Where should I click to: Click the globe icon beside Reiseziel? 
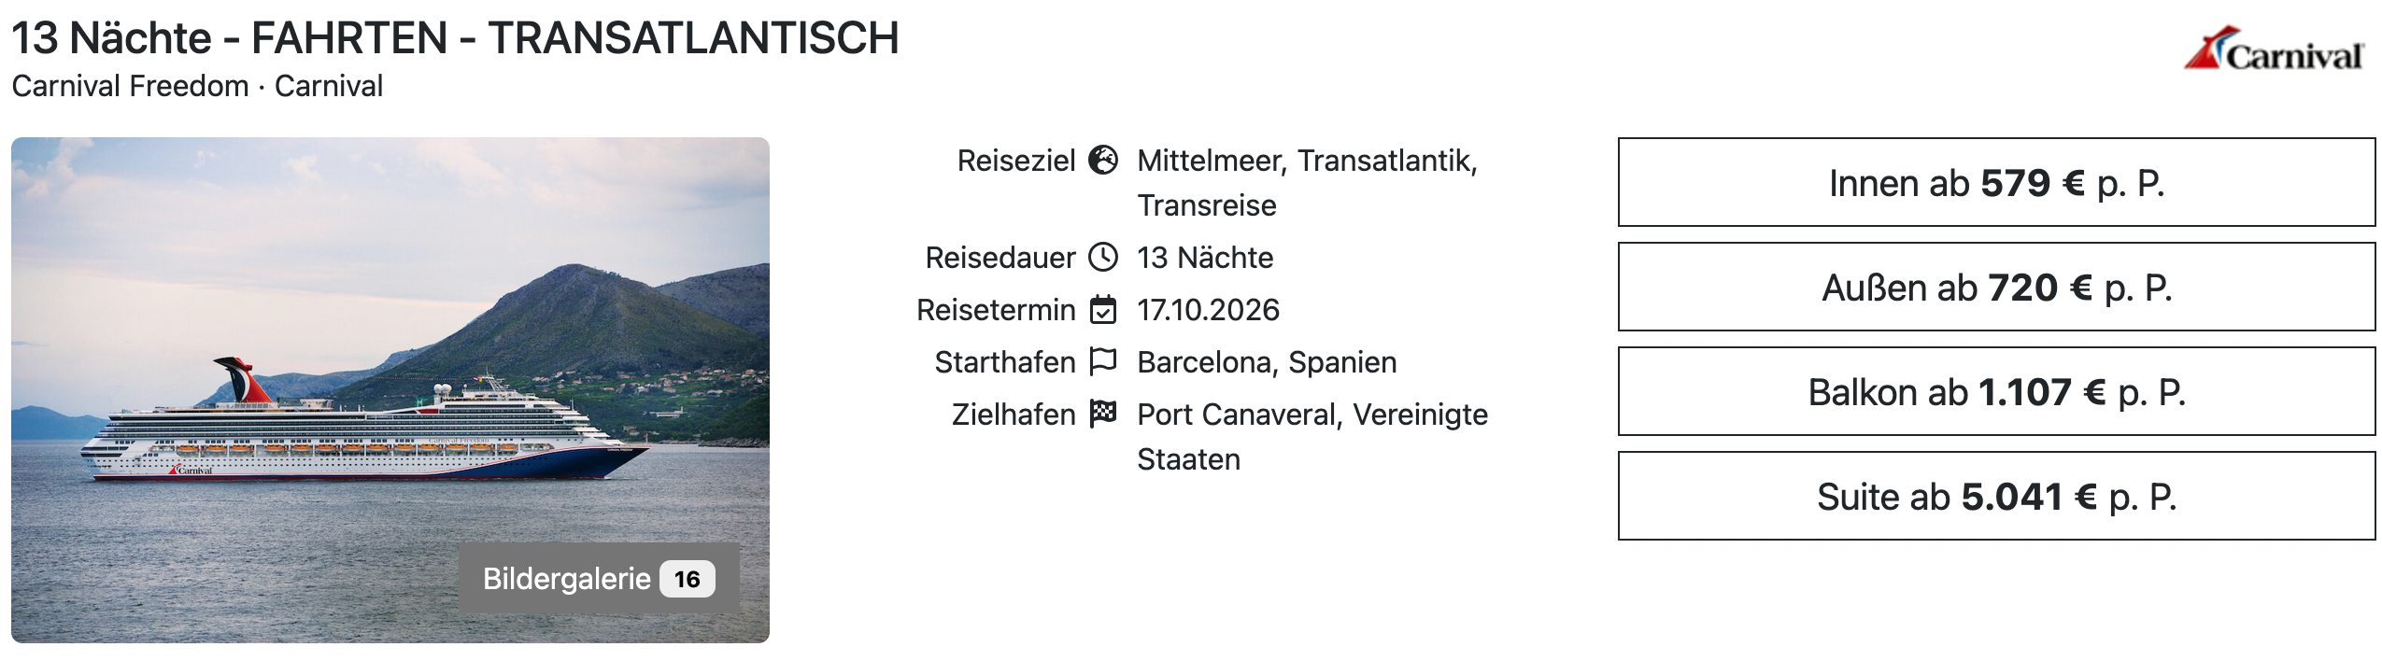click(1103, 161)
